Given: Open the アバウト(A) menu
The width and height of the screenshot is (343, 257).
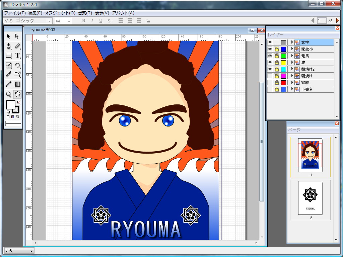Looking at the screenshot, I should click(123, 13).
